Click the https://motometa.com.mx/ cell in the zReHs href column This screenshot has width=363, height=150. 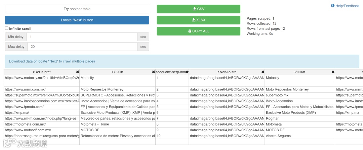42,124
